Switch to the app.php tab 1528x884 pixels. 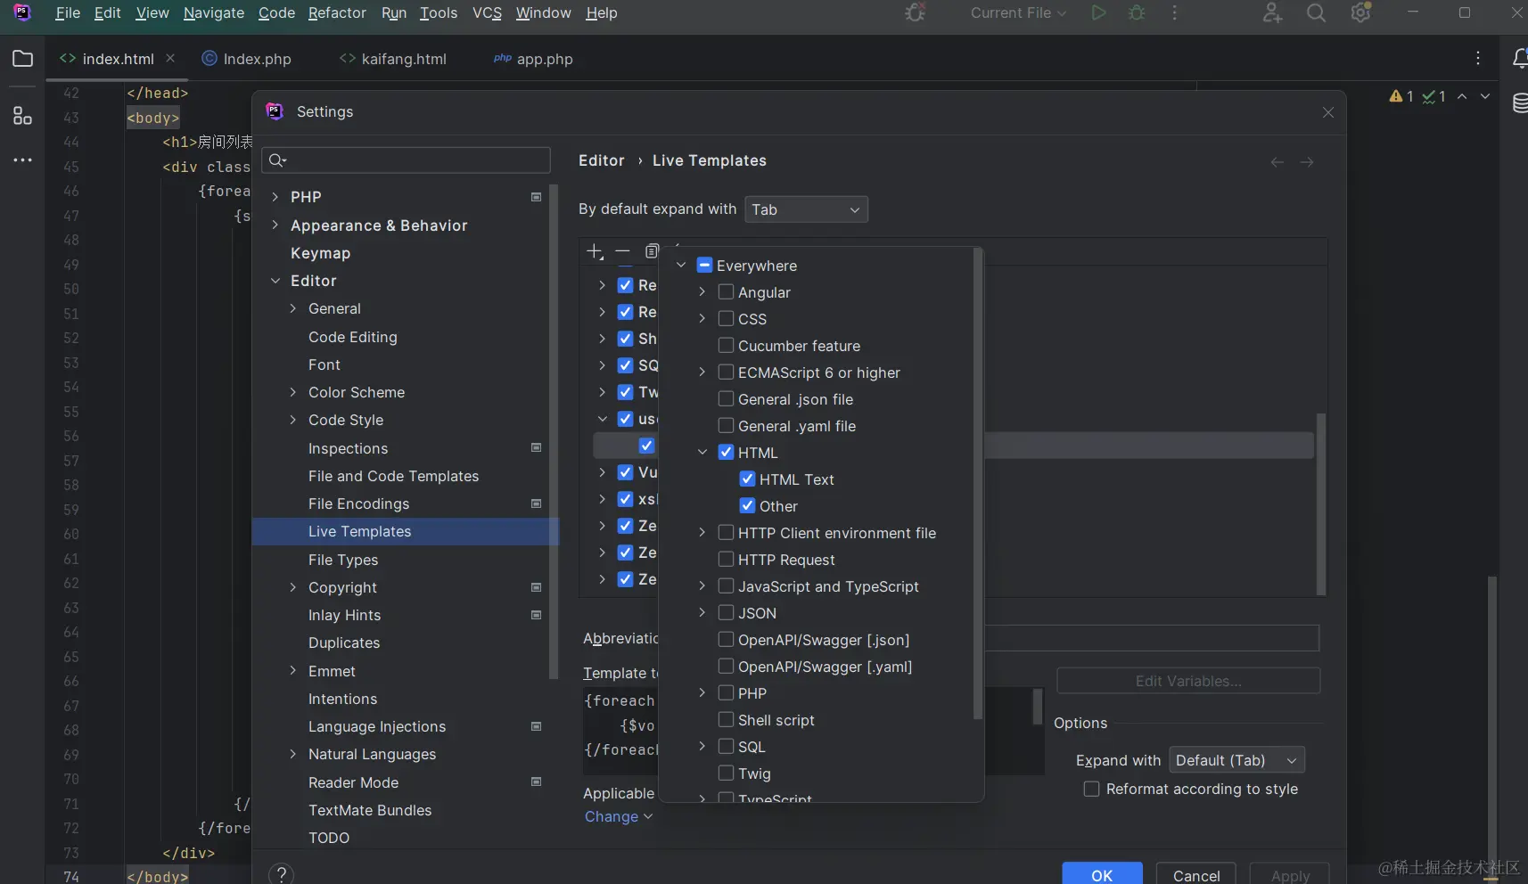coord(533,59)
